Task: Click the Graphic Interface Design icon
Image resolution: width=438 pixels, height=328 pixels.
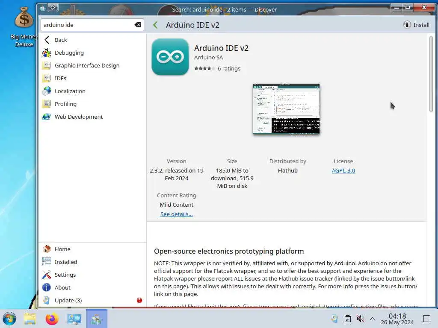Action: point(47,65)
